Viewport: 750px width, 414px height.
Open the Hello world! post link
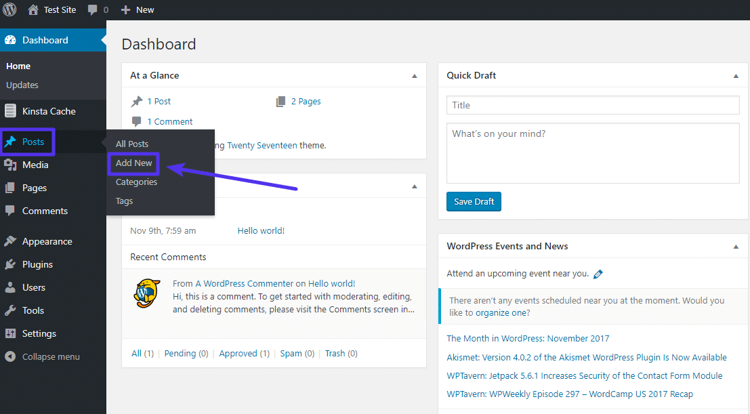[x=260, y=230]
